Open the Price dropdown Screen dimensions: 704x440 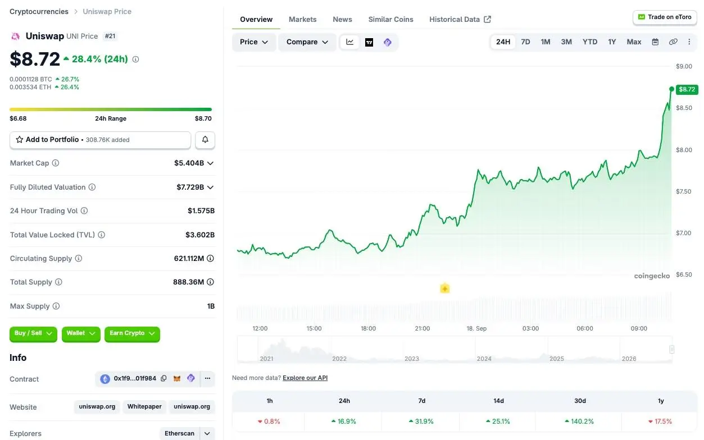coord(254,42)
